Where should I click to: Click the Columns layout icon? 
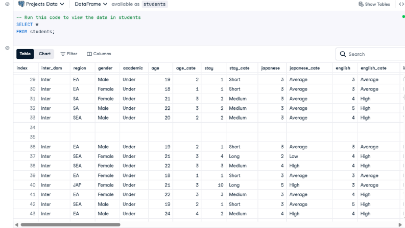click(x=89, y=54)
